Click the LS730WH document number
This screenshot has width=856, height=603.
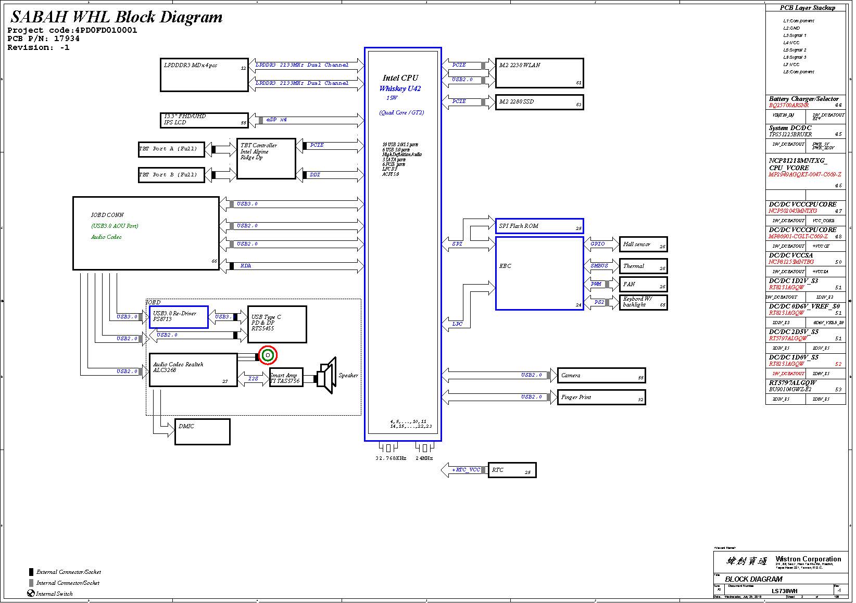coord(784,591)
